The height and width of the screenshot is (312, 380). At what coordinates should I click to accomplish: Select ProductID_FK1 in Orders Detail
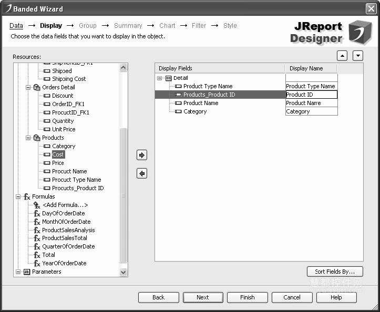coord(71,112)
